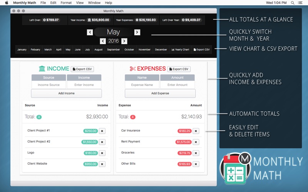Click the $1,575.00 rent amount badge
This screenshot has width=308, height=192.
pos(184,142)
